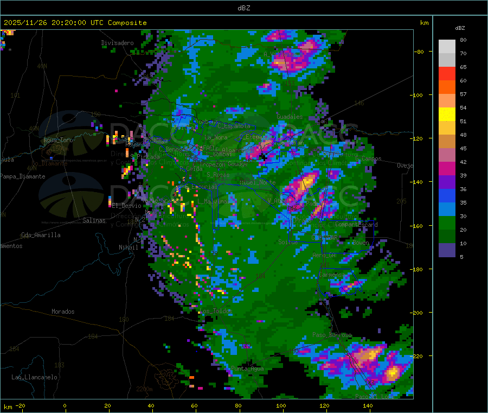Select the violet 36–39 dBZ legend swatch
This screenshot has width=488, height=413.
click(x=447, y=182)
